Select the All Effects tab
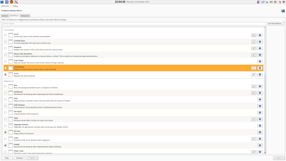Viewport: 286px width, 161px height. point(14,16)
